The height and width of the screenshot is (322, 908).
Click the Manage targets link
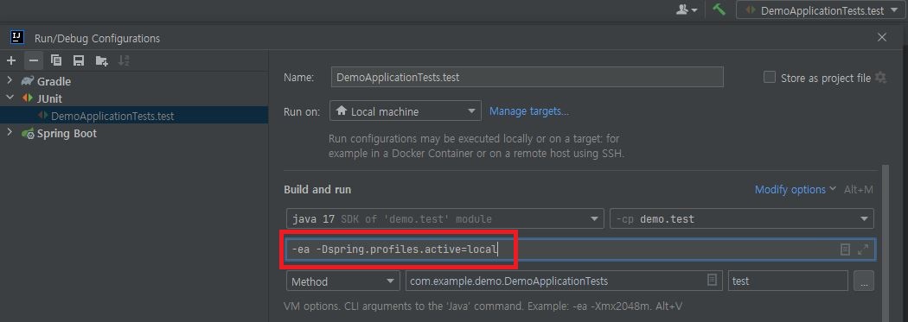pyautogui.click(x=529, y=111)
